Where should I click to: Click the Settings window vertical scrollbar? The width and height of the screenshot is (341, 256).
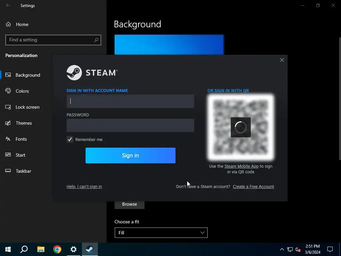click(x=340, y=99)
